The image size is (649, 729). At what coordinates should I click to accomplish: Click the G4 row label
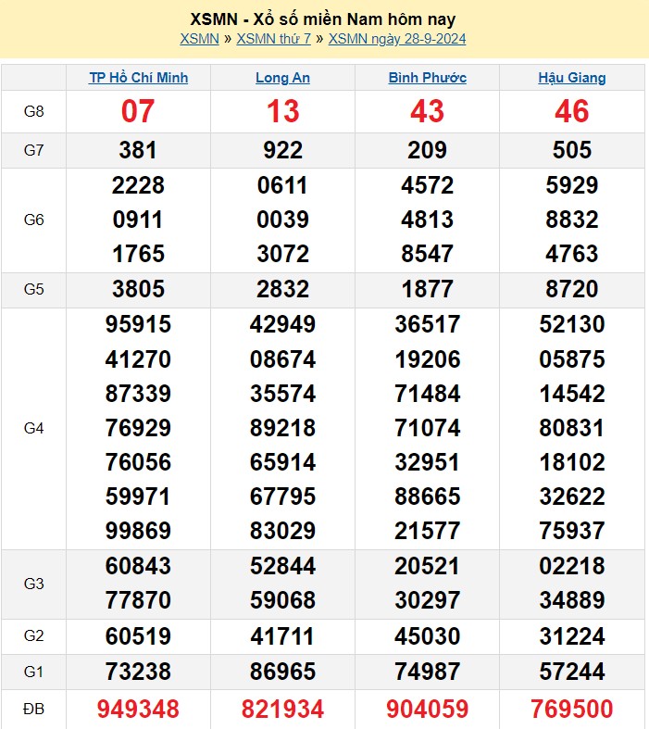(34, 428)
